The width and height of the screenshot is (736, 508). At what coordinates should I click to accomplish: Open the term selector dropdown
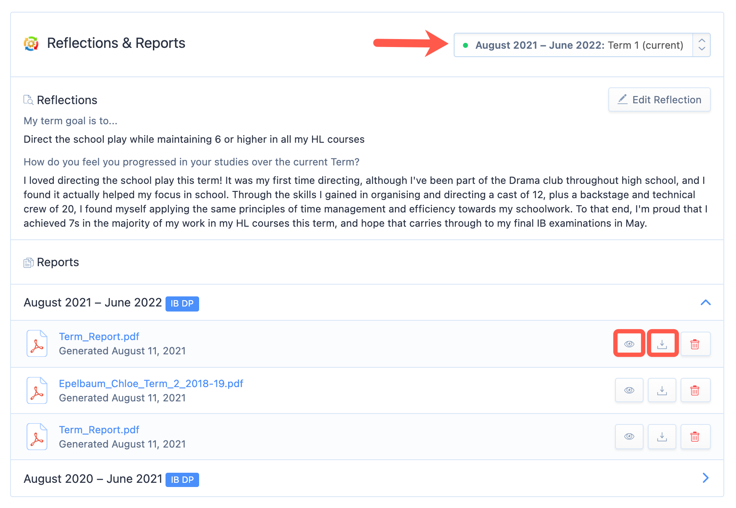coord(581,45)
